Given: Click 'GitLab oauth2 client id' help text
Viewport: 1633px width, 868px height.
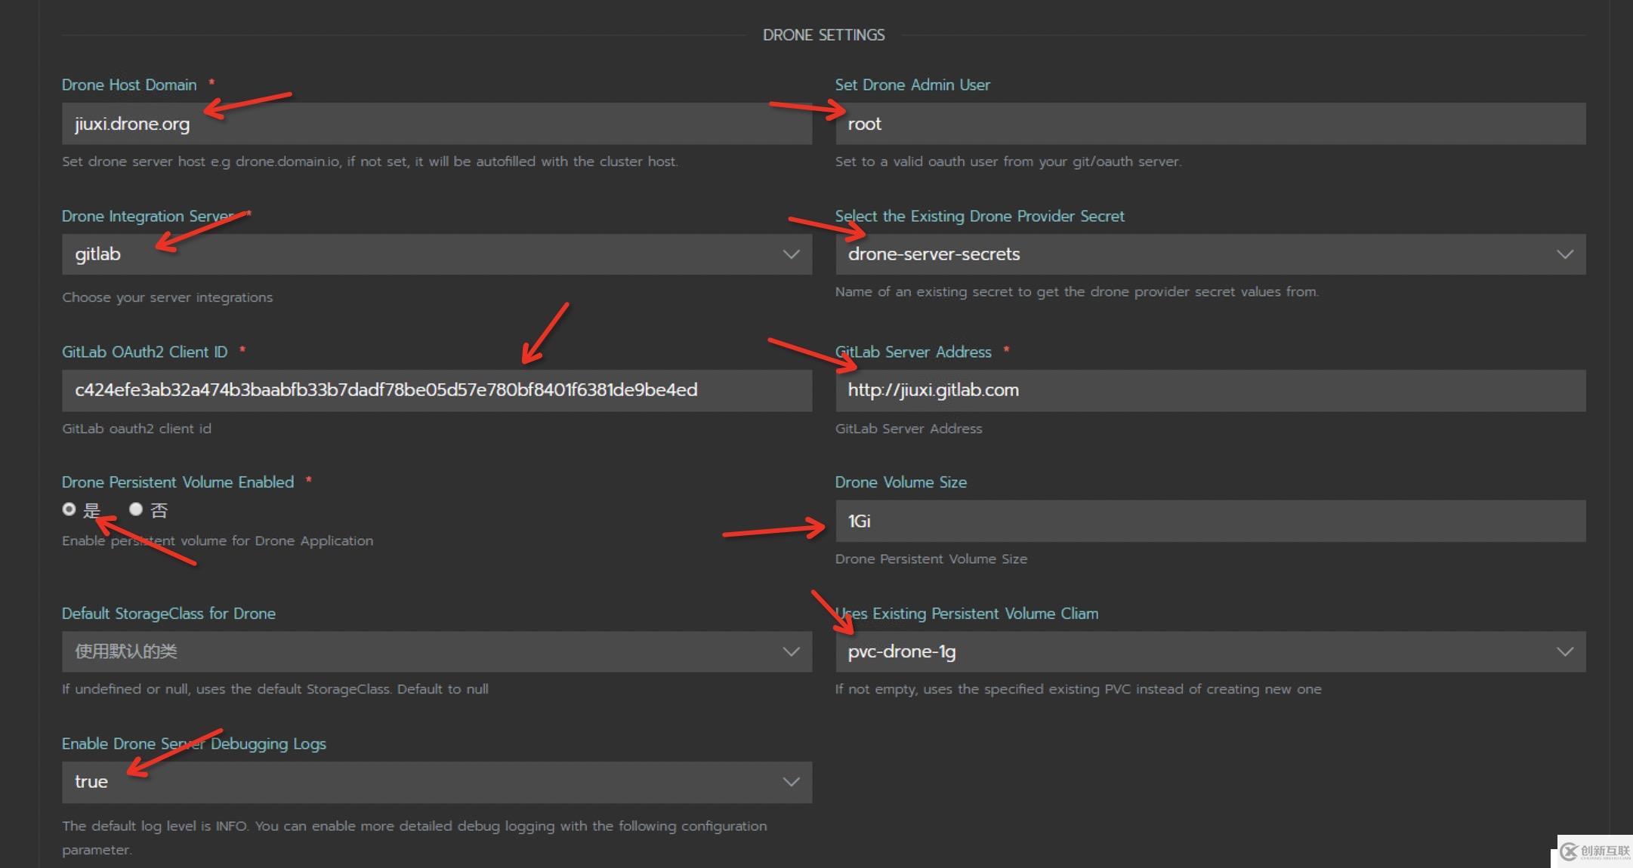Looking at the screenshot, I should [x=137, y=429].
